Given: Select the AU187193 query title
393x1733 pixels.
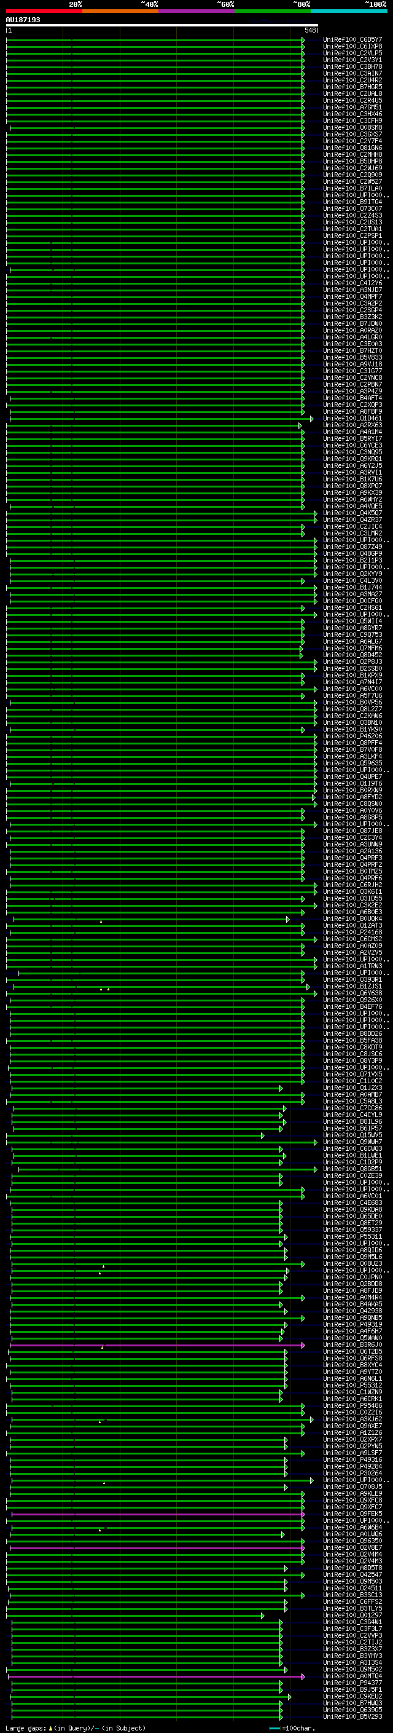Looking at the screenshot, I should pos(23,20).
